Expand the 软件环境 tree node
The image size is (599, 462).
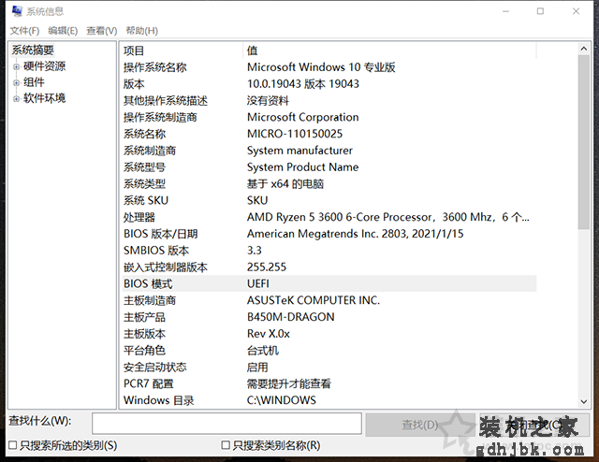(16, 99)
